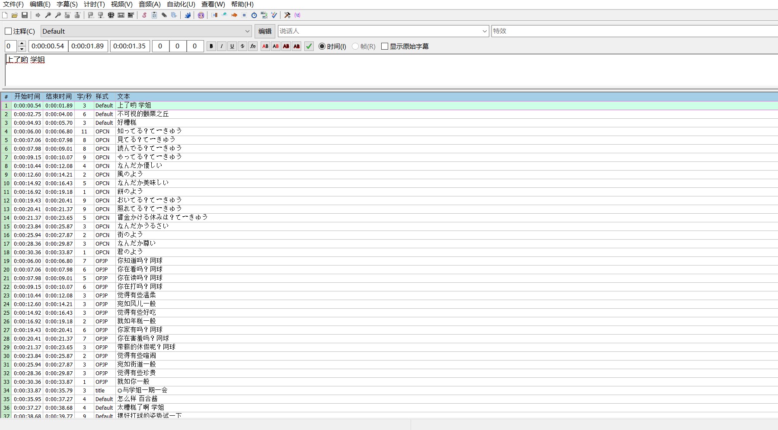Image resolution: width=778 pixels, height=430 pixels.
Task: Open script Properties clipboard icon
Action: 154,15
